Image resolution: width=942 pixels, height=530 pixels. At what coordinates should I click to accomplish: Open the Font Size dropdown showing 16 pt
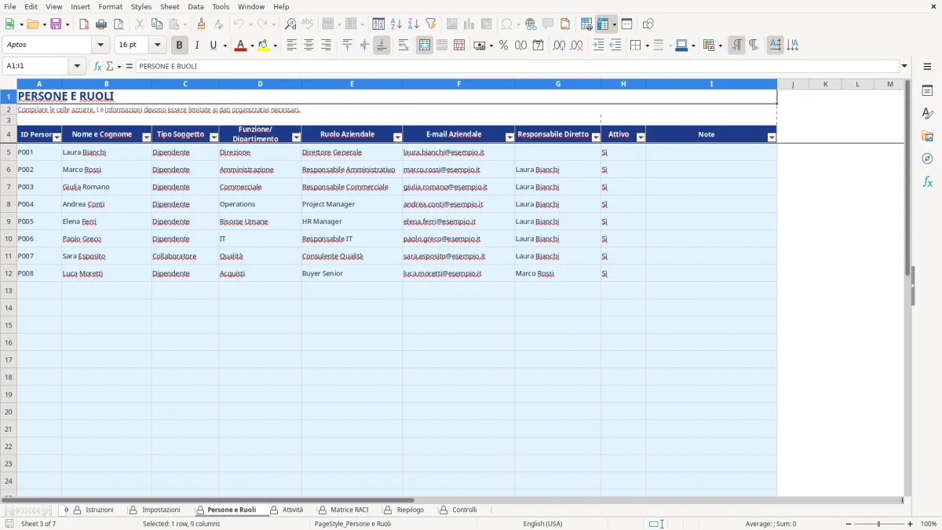tap(157, 46)
